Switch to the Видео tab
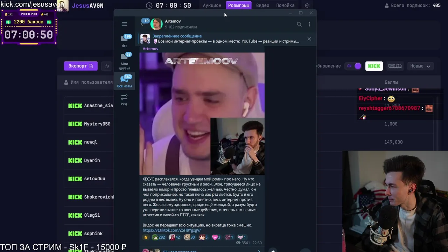 click(262, 5)
